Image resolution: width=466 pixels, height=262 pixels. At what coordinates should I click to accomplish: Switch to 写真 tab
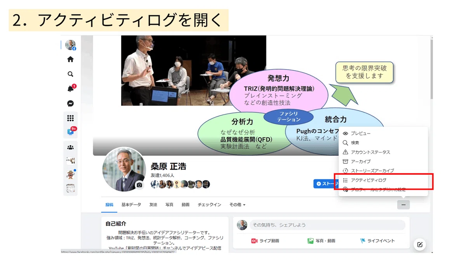click(x=169, y=205)
